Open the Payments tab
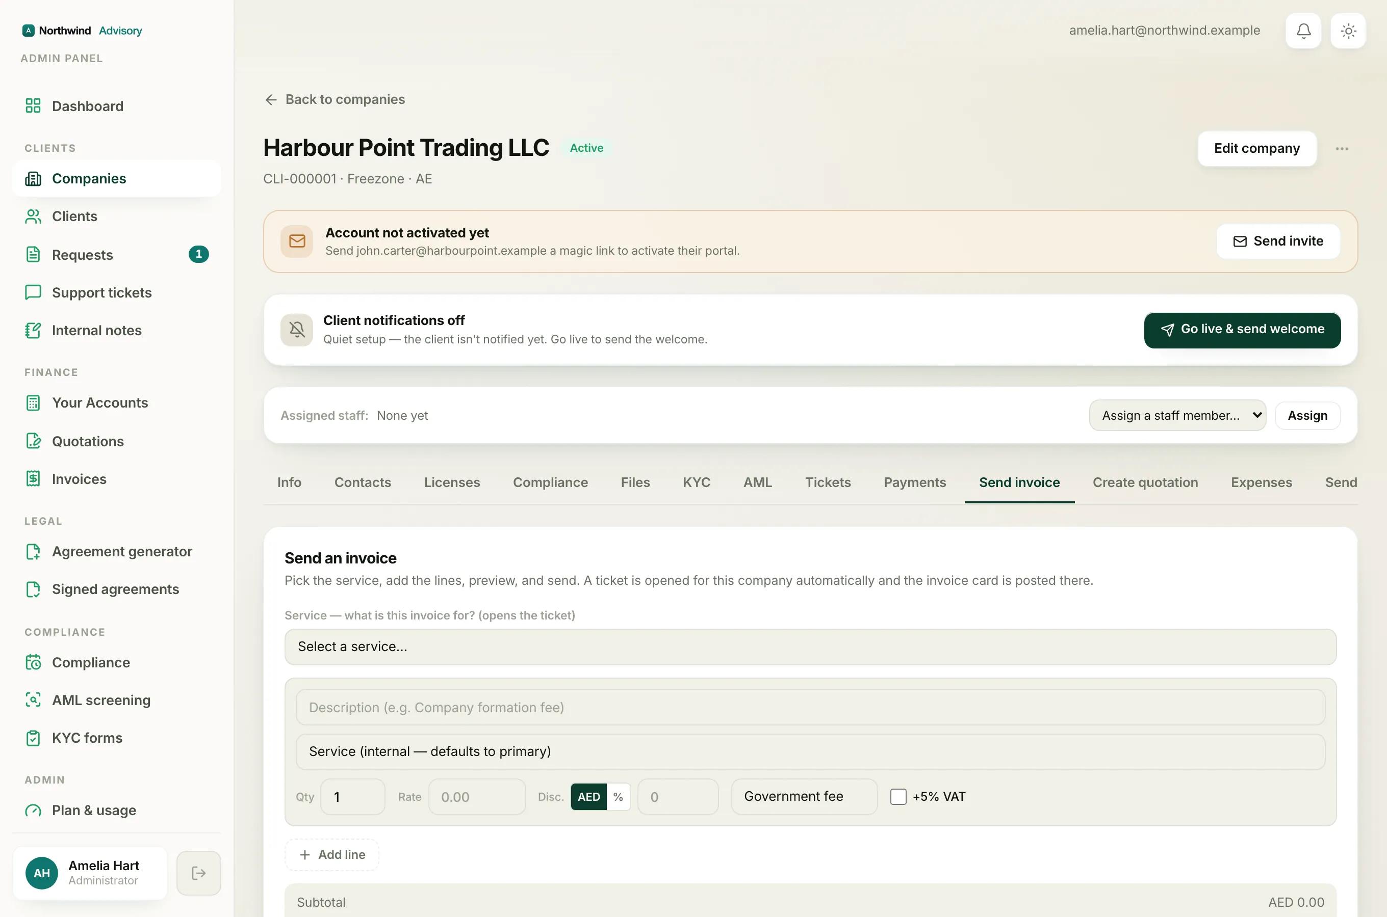 pyautogui.click(x=915, y=482)
